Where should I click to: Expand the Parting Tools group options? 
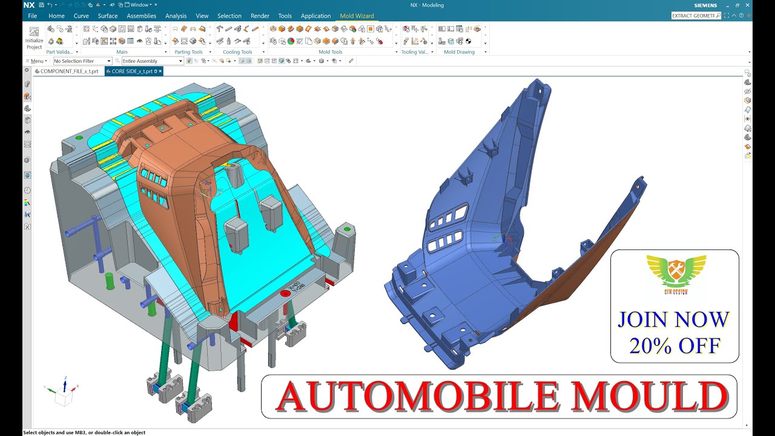click(210, 52)
